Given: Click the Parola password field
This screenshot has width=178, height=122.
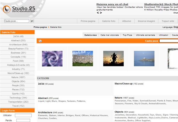Looking at the screenshot, I should (23, 120).
